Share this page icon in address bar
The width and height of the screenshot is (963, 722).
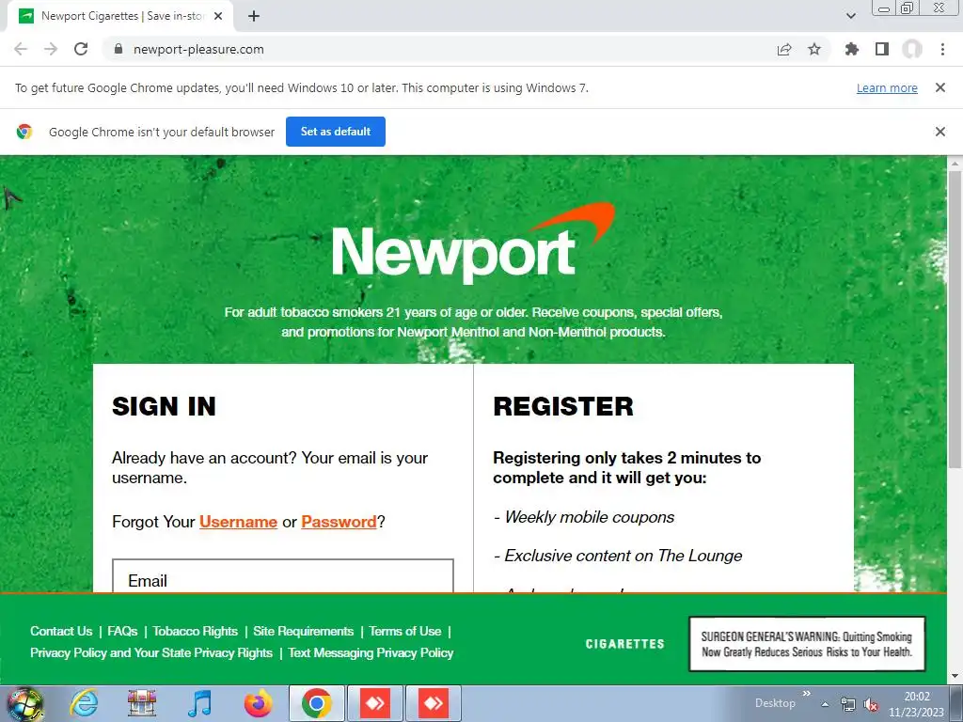784,49
